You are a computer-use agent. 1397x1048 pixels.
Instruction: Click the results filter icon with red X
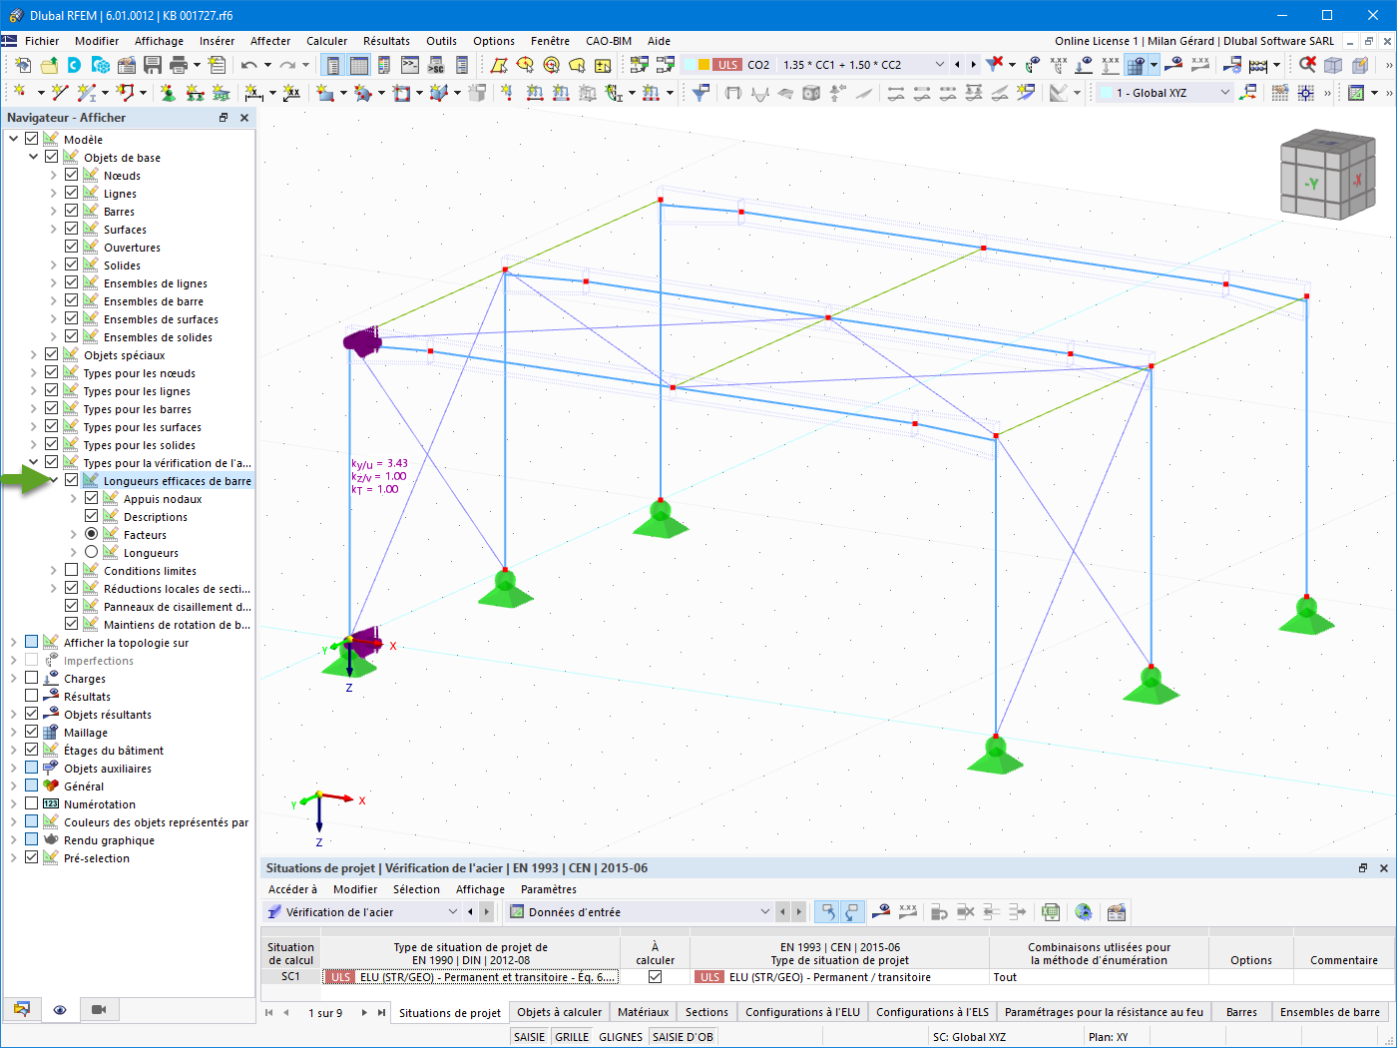[x=995, y=65]
